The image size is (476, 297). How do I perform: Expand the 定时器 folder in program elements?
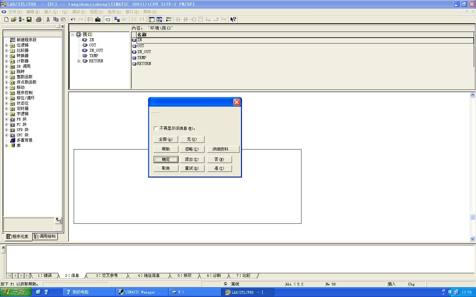coord(6,109)
